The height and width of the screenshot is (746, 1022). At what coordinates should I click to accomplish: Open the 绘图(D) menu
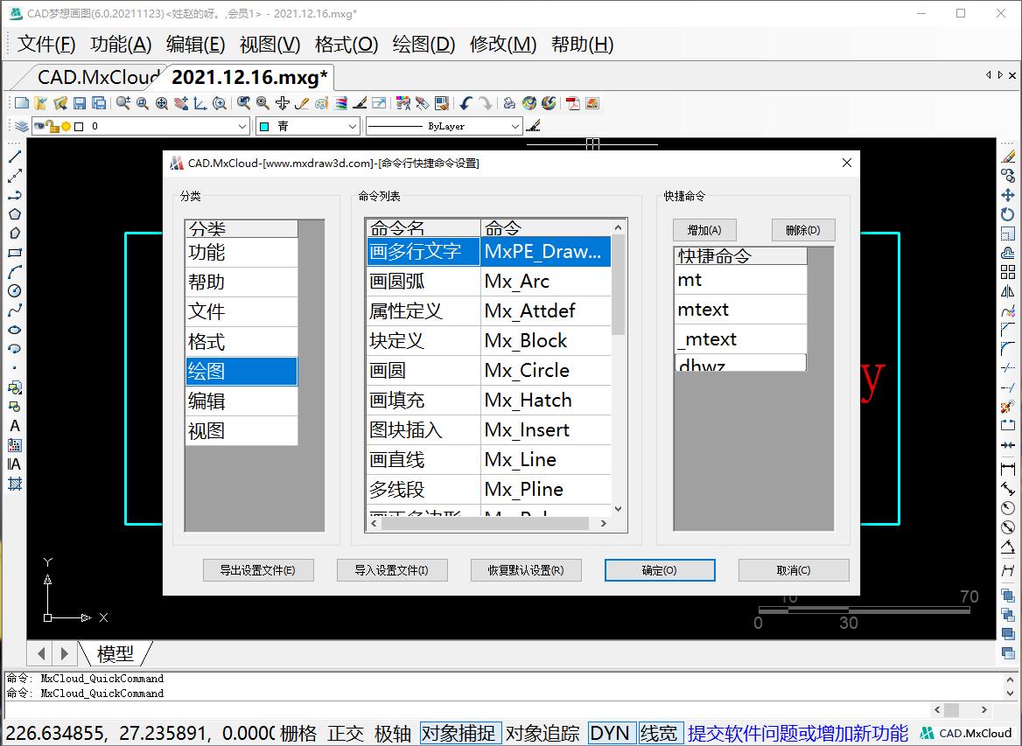pos(423,45)
